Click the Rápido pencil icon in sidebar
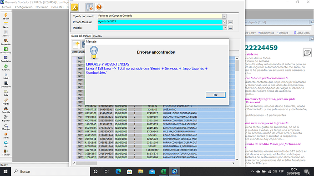The image size is (314, 176). [6, 101]
